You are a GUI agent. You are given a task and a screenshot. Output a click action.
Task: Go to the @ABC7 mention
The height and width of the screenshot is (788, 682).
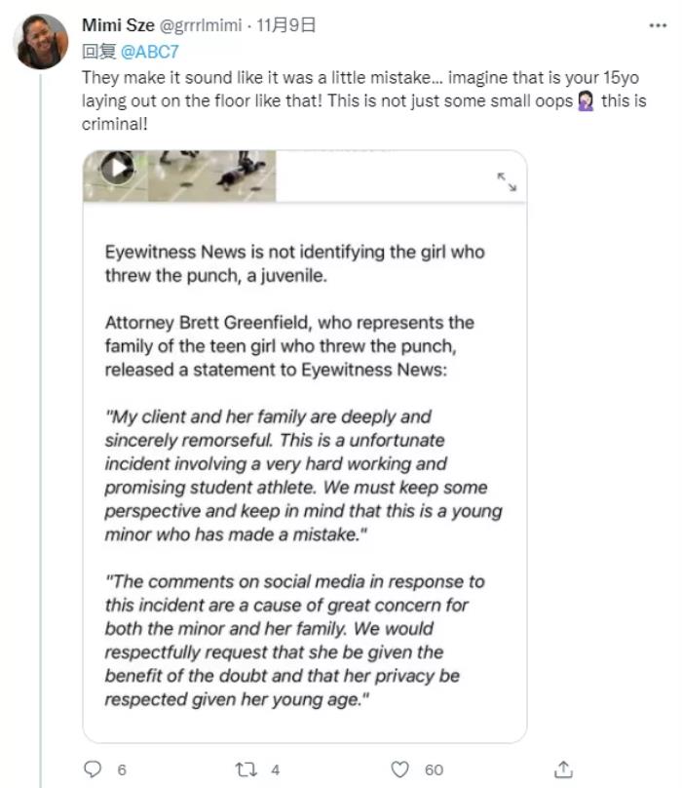148,51
